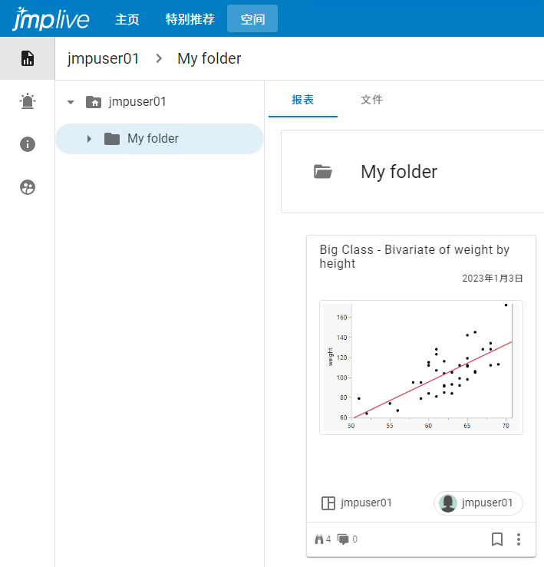Go to 主页 in the top navigation

127,19
